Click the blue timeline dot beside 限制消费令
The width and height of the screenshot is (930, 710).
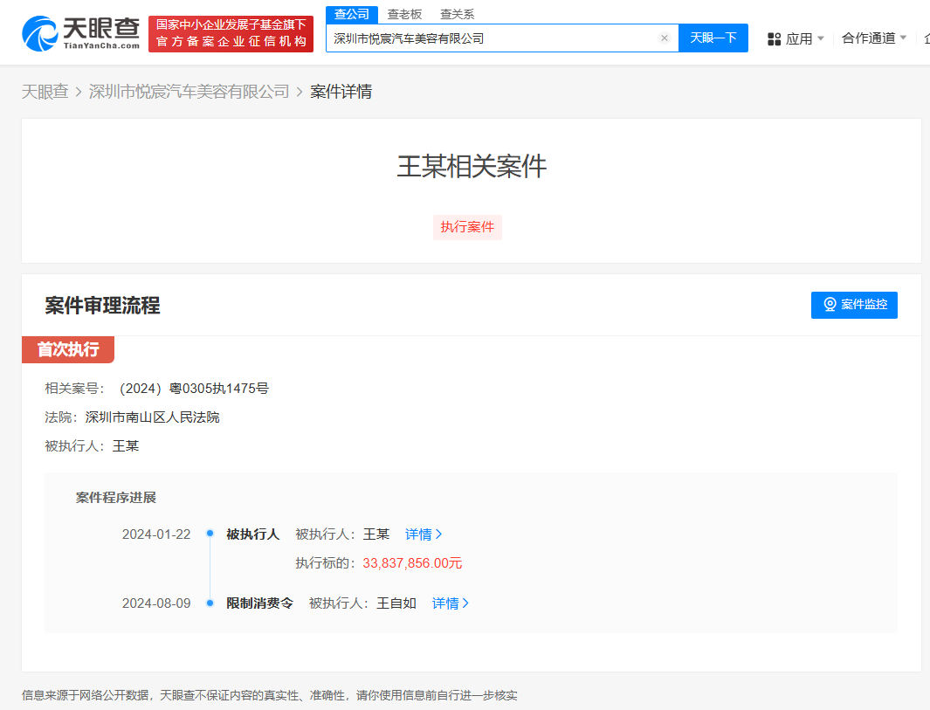(210, 603)
